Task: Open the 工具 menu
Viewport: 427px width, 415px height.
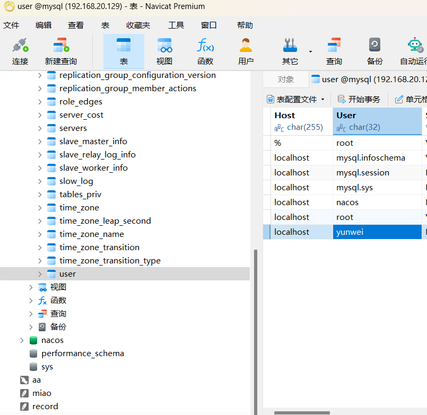Action: coord(176,25)
